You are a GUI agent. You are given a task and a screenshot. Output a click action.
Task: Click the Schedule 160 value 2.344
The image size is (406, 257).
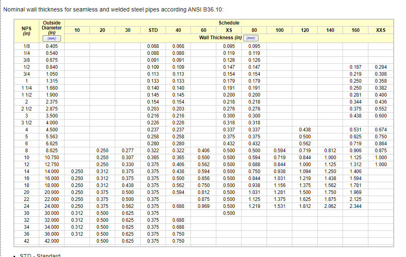356,206
